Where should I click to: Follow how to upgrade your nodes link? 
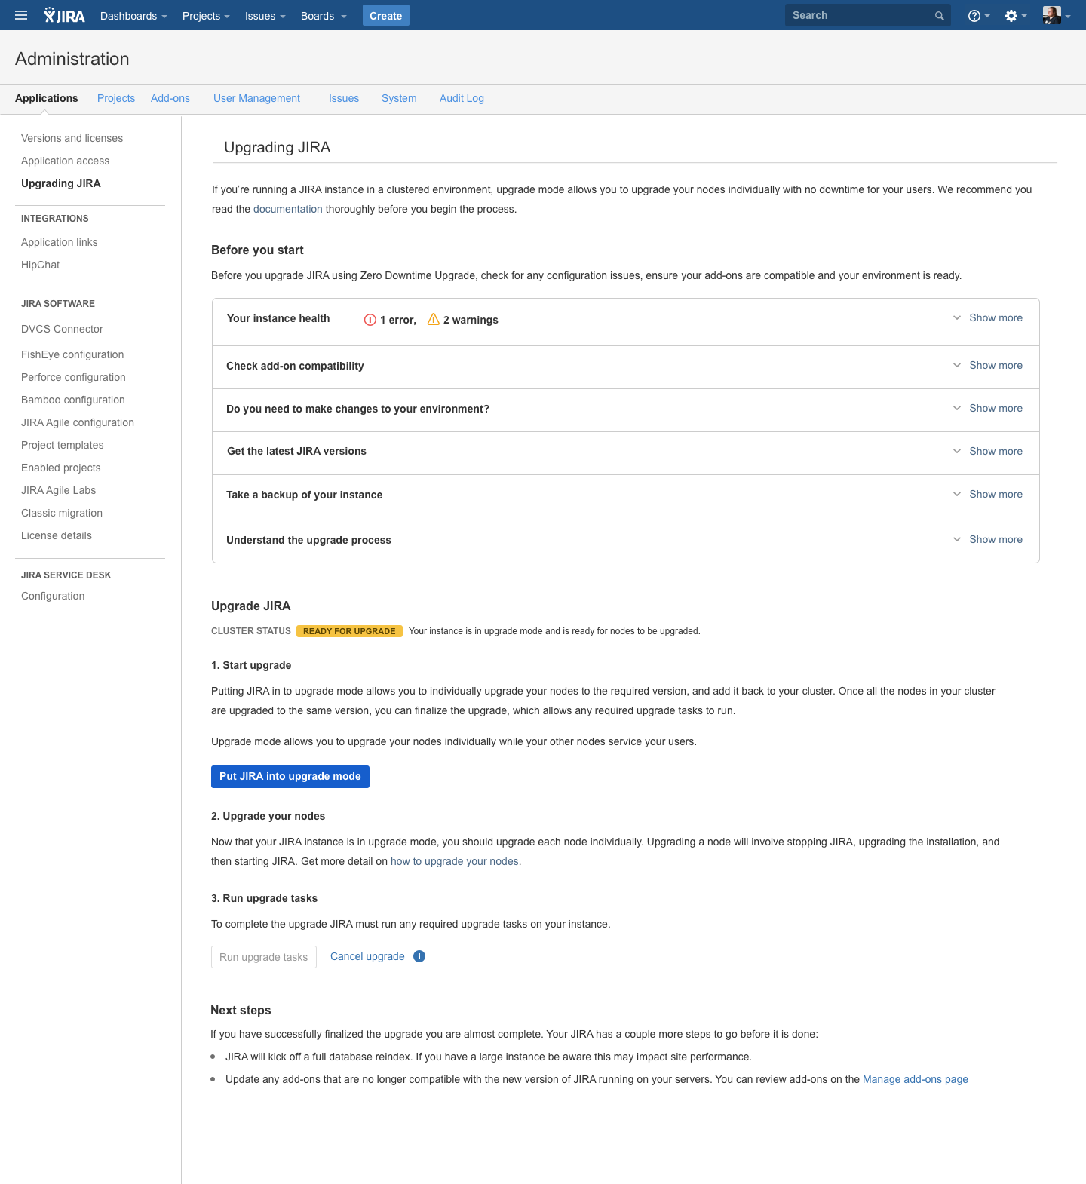pos(455,862)
